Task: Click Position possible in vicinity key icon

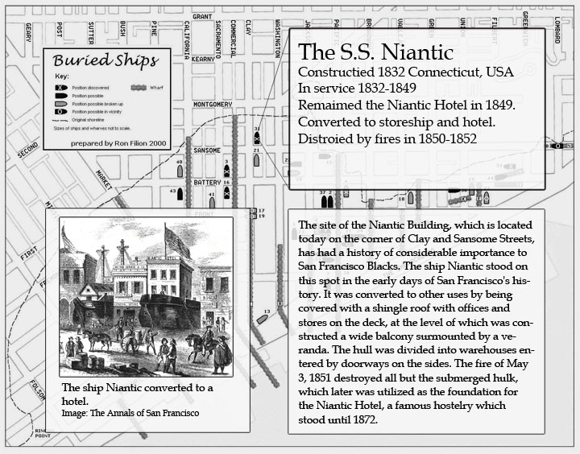Action: tap(60, 113)
